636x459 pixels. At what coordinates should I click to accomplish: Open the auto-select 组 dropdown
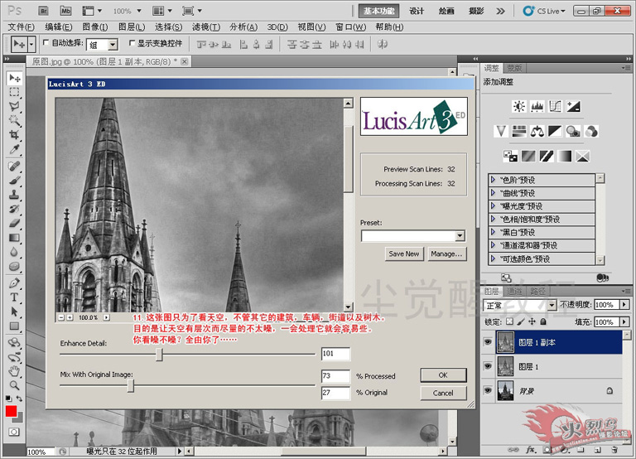[113, 45]
